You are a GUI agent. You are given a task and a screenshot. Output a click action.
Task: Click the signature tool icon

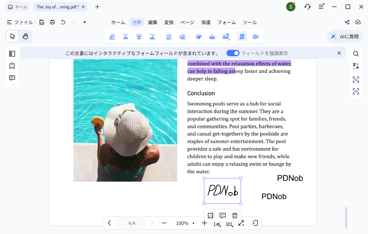coord(242,36)
